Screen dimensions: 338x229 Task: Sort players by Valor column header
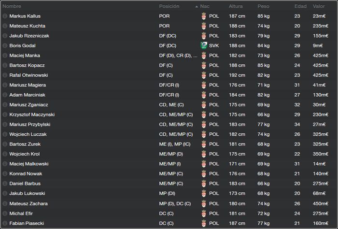coord(319,6)
